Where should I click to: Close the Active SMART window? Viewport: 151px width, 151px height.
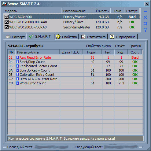pyautogui.click(x=147, y=4)
